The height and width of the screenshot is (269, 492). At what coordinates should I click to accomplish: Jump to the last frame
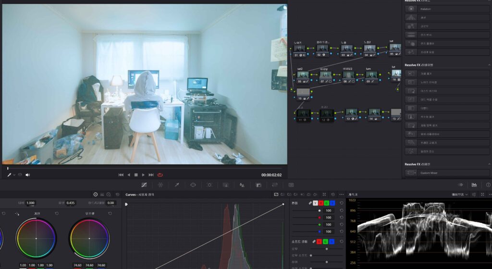coord(151,175)
